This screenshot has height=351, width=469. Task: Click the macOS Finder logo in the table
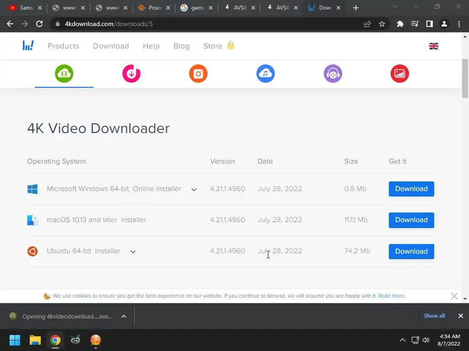33,220
